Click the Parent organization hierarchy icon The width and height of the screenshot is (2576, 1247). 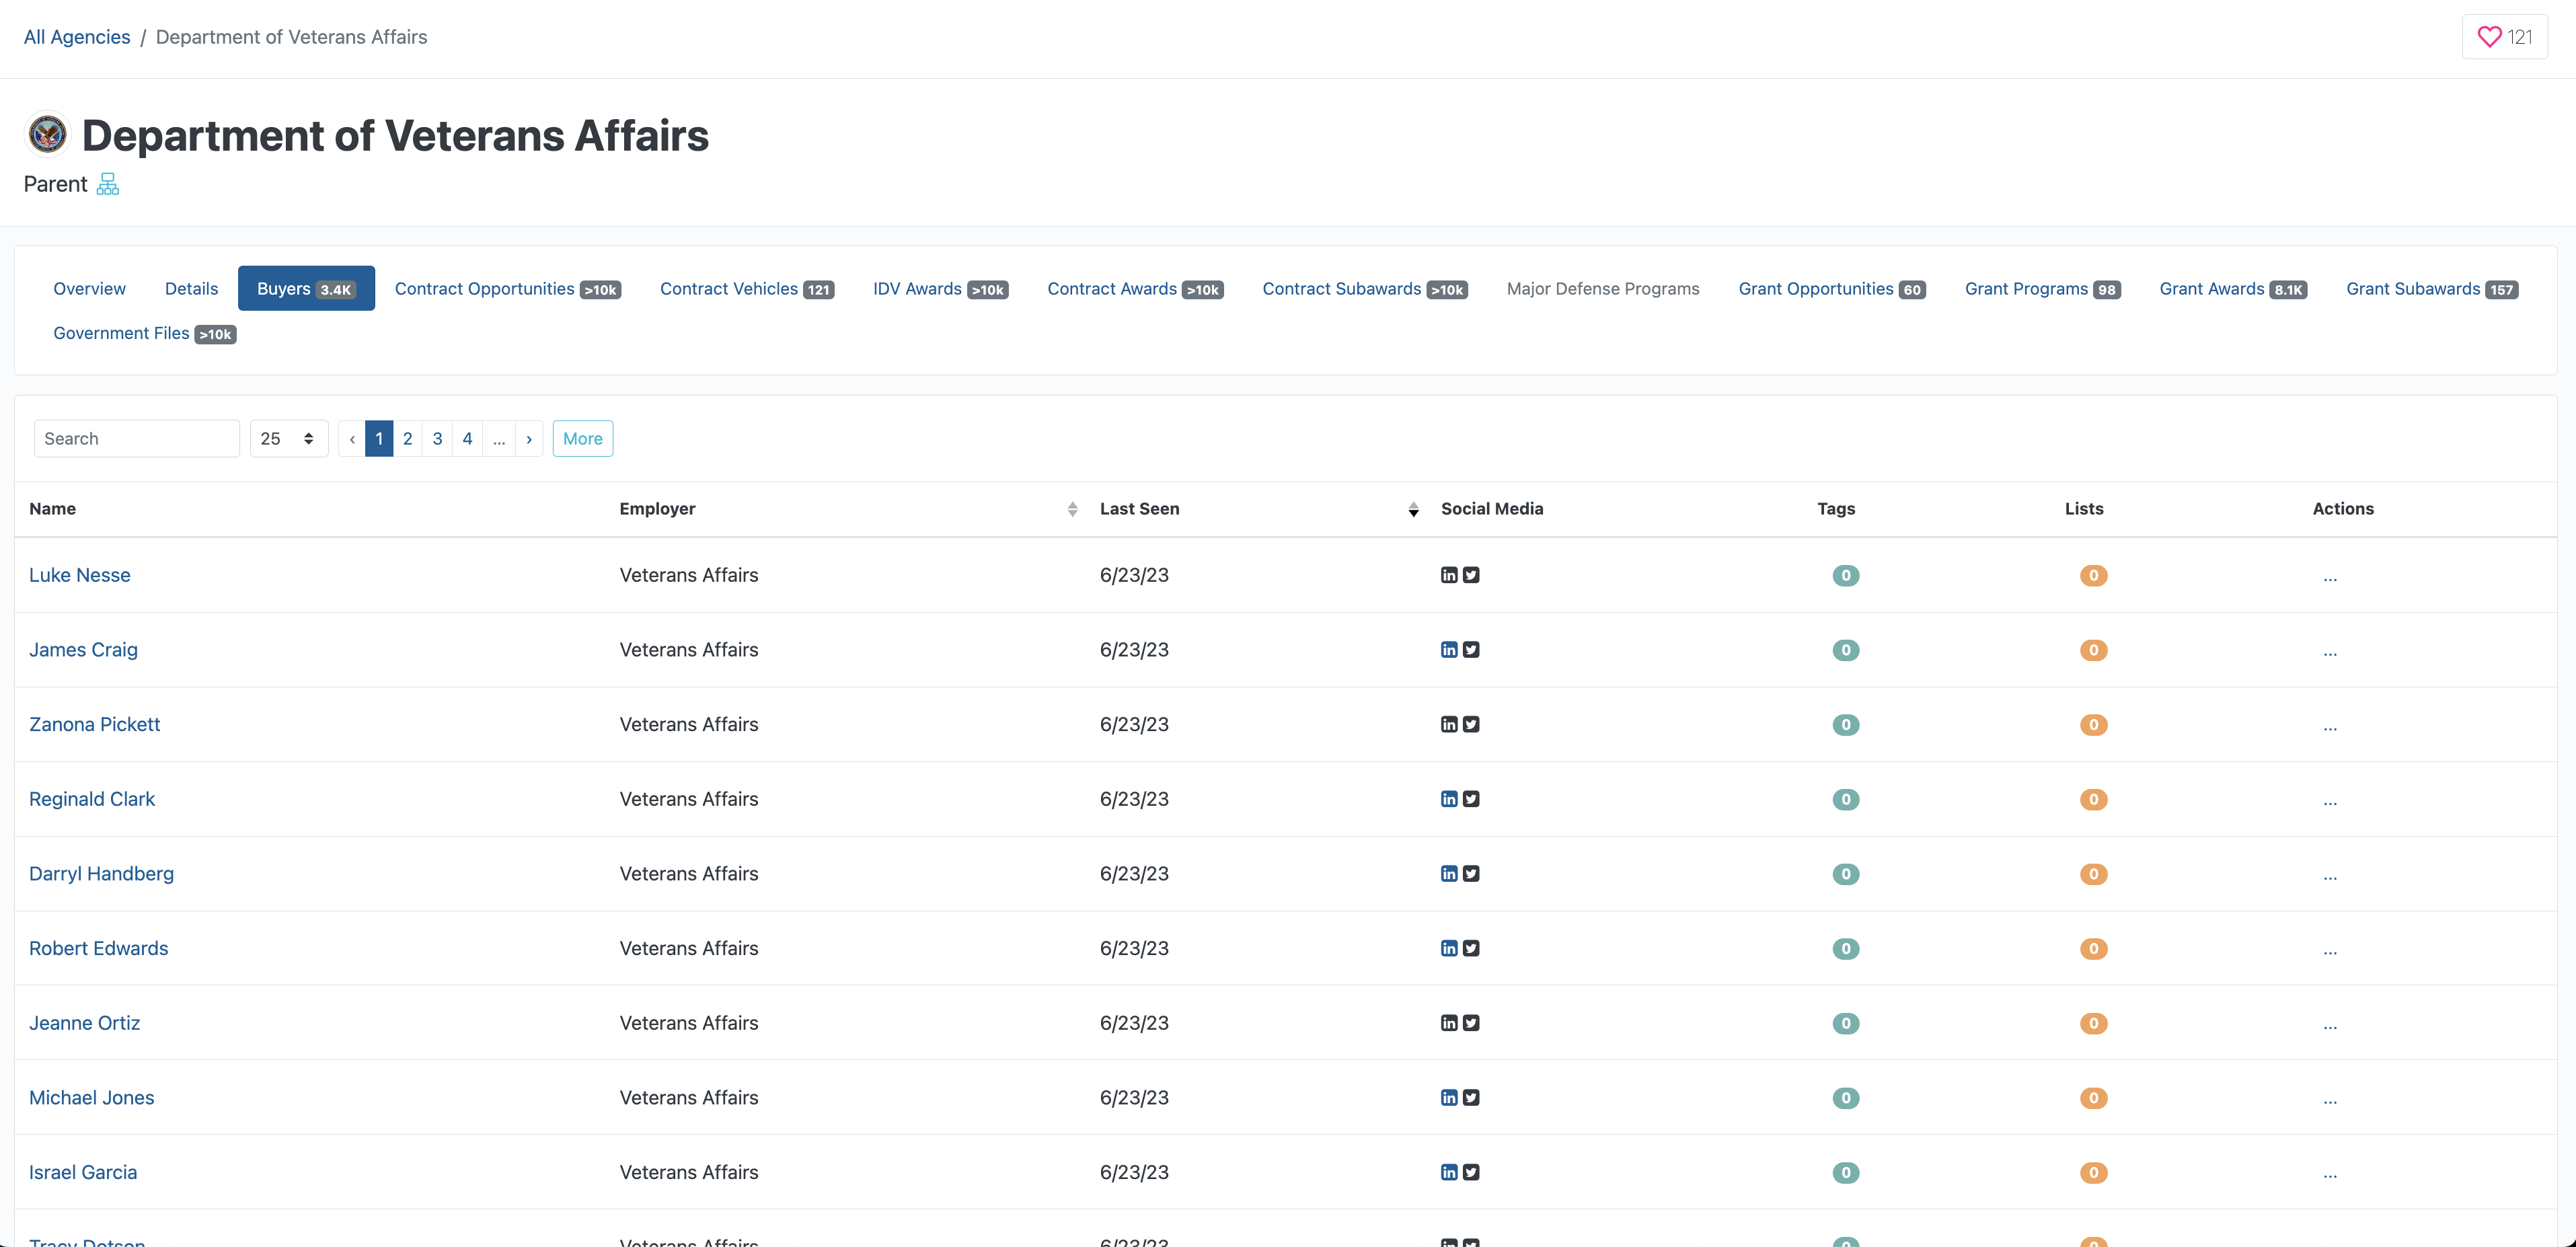(x=108, y=184)
